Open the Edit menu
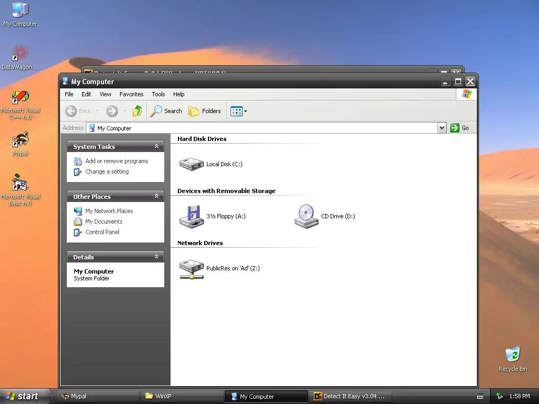 (x=86, y=94)
